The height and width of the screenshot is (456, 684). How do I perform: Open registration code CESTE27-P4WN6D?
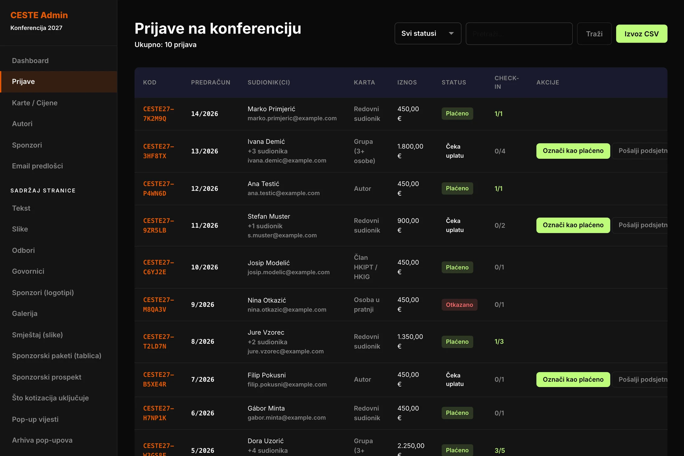click(x=158, y=189)
